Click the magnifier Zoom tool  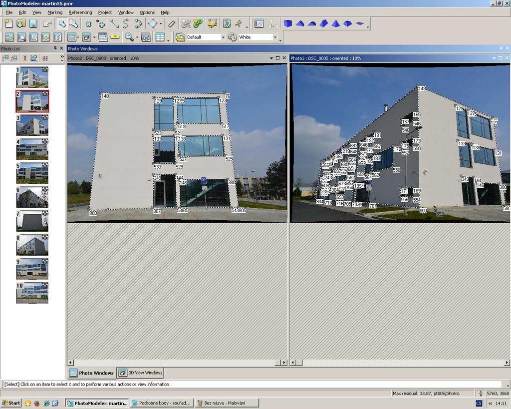click(x=129, y=37)
